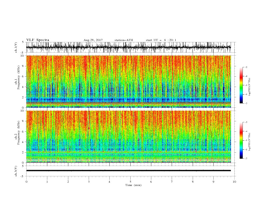Click the time axis tick '0'
This screenshot has width=264, height=204.
coord(26,182)
